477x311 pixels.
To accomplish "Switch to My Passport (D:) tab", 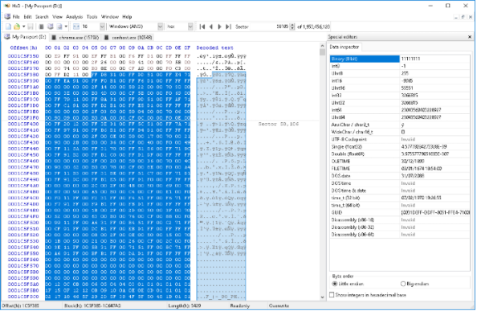I will click(25, 37).
